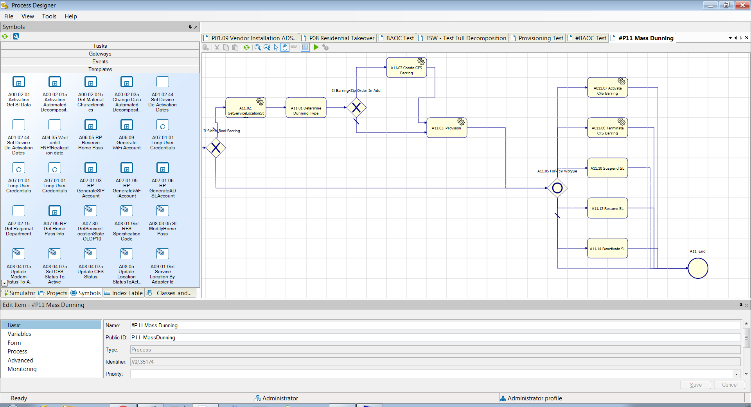Open the Priority dropdown
751x407 pixels.
737,374
